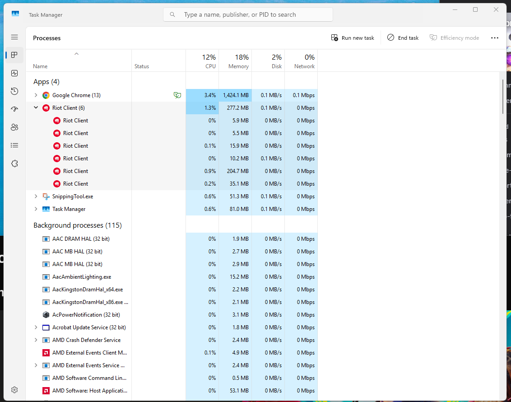Screen dimensions: 511x402
Task: Sort by the Disk column header
Action: [268, 61]
